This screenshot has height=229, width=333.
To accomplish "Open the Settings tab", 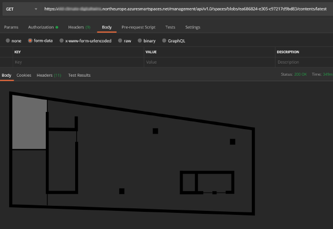I will (x=193, y=27).
